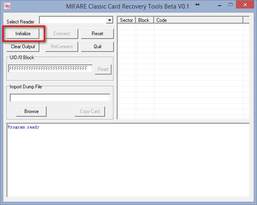257x205 pixels.
Task: Read the UID/0 Block
Action: coord(103,69)
